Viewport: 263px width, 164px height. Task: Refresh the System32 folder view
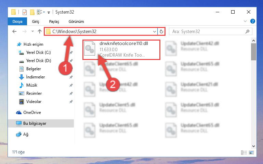(161, 31)
